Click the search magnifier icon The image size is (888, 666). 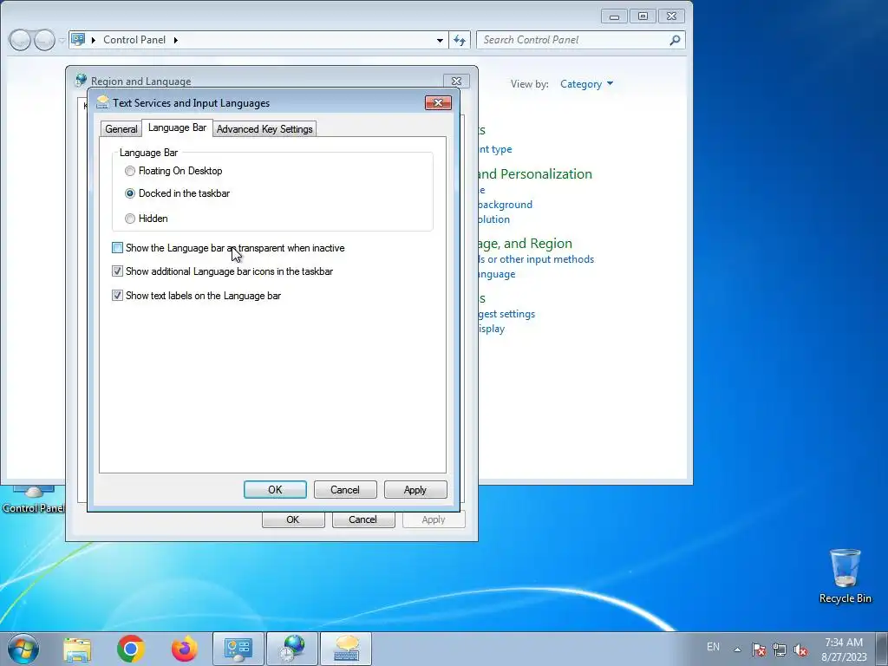[x=675, y=40]
